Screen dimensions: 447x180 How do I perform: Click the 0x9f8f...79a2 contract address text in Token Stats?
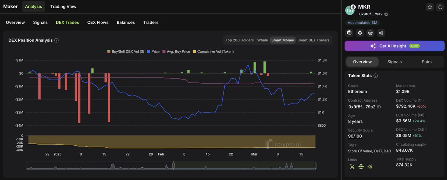click(x=362, y=107)
